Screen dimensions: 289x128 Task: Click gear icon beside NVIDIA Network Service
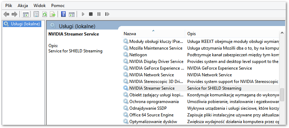(x=126, y=75)
